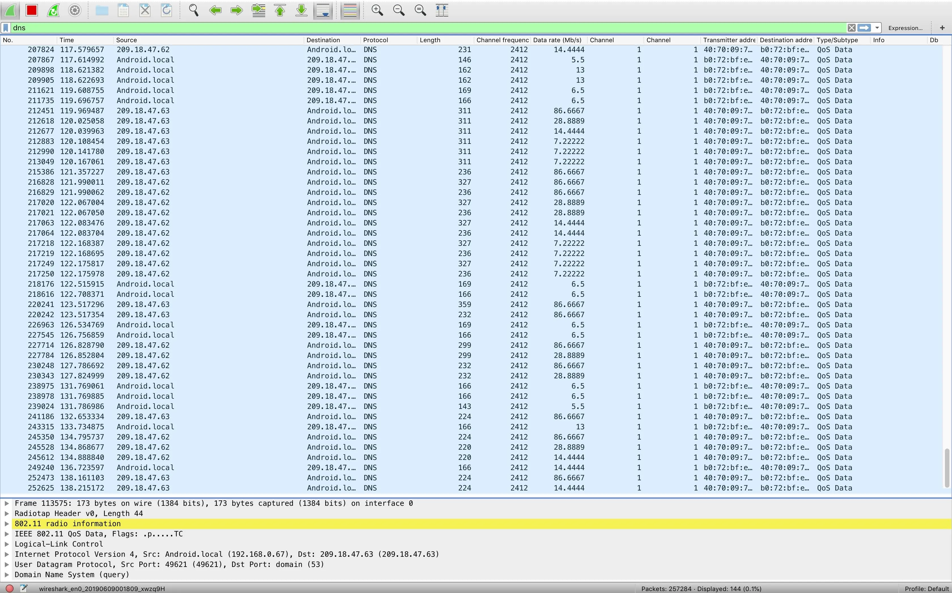Select packet 209898 at time 118.621382
952x593 pixels.
pyautogui.click(x=471, y=70)
